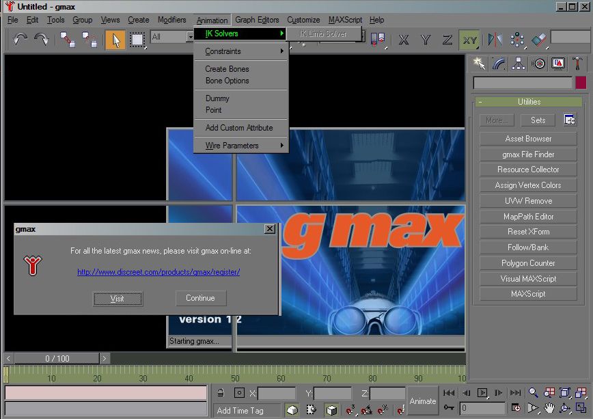593x419 pixels.
Task: Open the Display command panel tab
Action: tap(558, 64)
